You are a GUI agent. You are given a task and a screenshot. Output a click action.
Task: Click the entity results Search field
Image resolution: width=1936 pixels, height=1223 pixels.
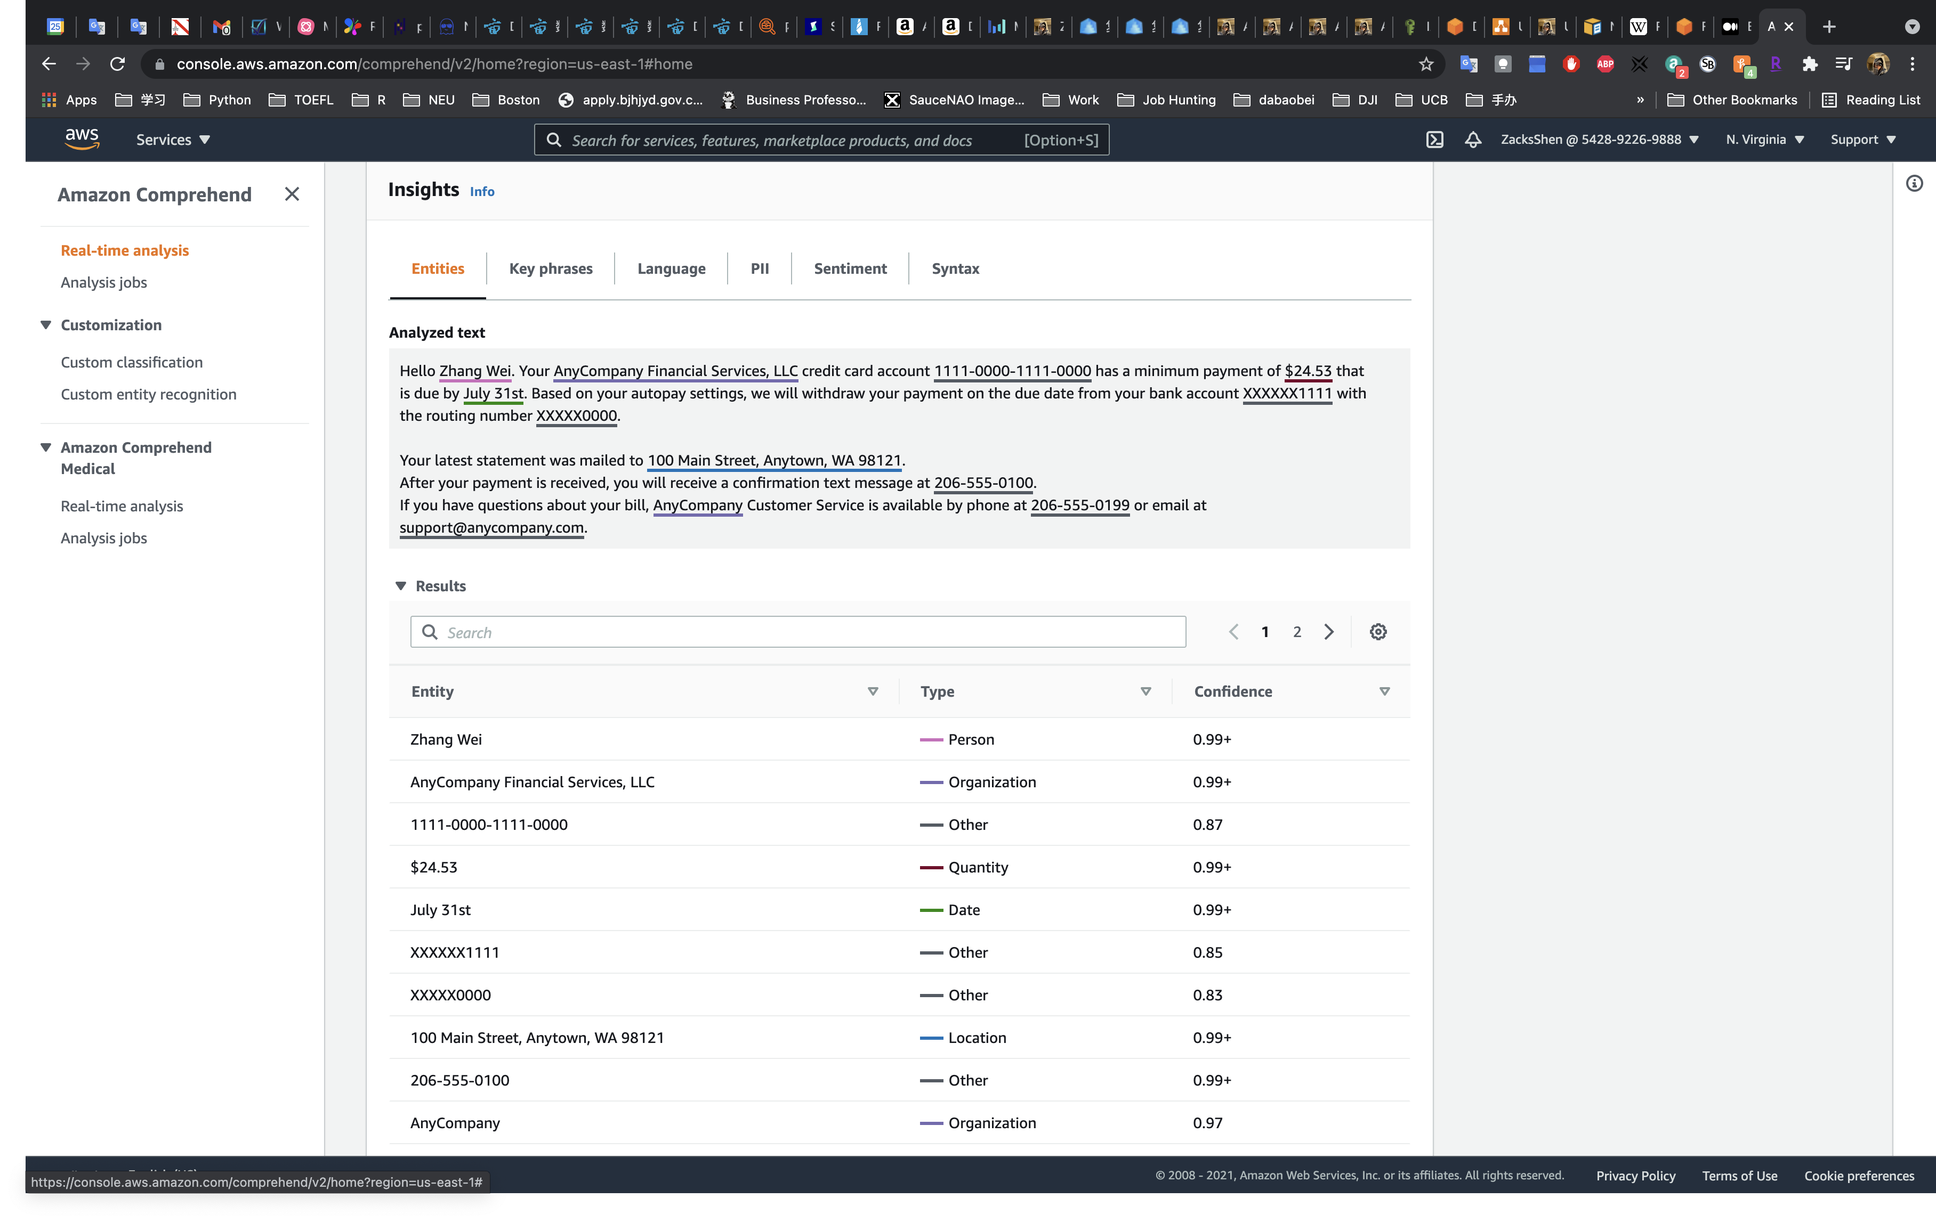tap(797, 632)
